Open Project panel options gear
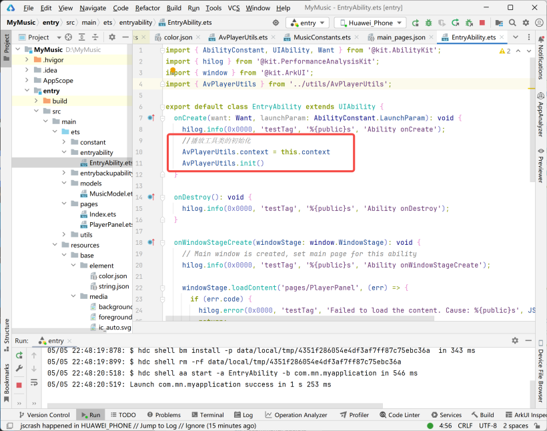The height and width of the screenshot is (431, 547). (x=112, y=37)
